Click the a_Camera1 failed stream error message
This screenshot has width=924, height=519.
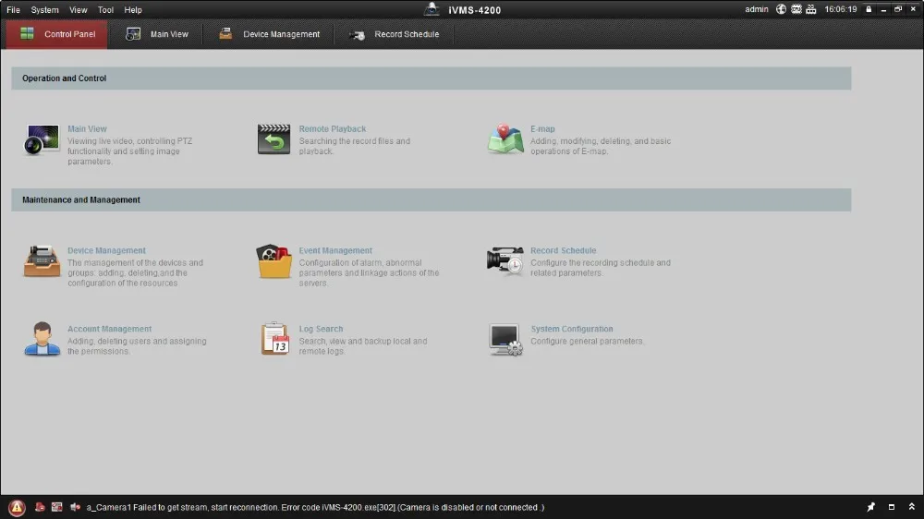click(x=315, y=507)
